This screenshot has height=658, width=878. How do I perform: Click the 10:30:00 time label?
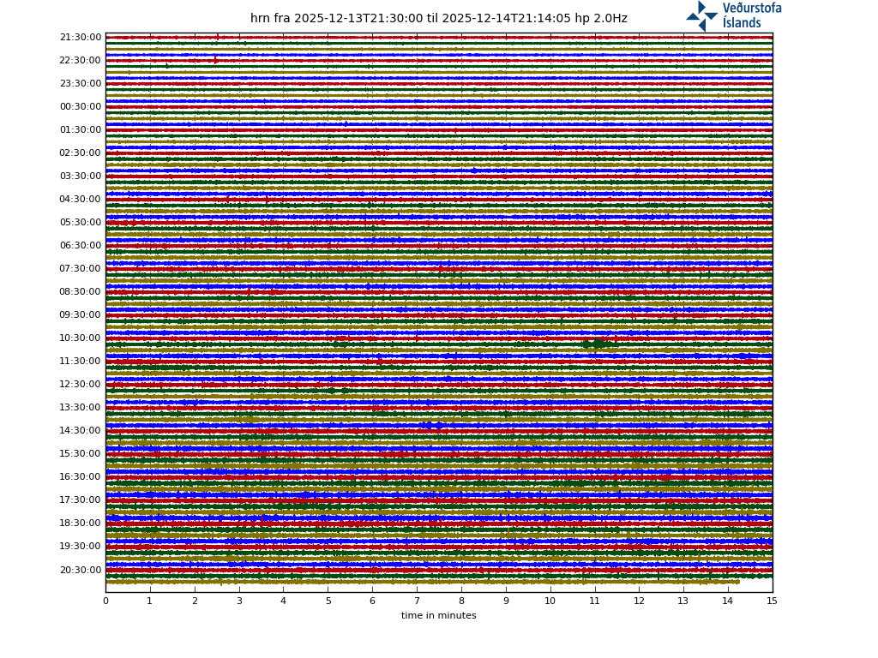click(x=81, y=338)
